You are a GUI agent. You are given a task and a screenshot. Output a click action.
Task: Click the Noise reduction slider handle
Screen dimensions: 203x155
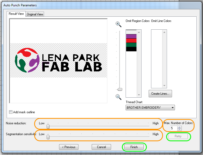[48, 126]
